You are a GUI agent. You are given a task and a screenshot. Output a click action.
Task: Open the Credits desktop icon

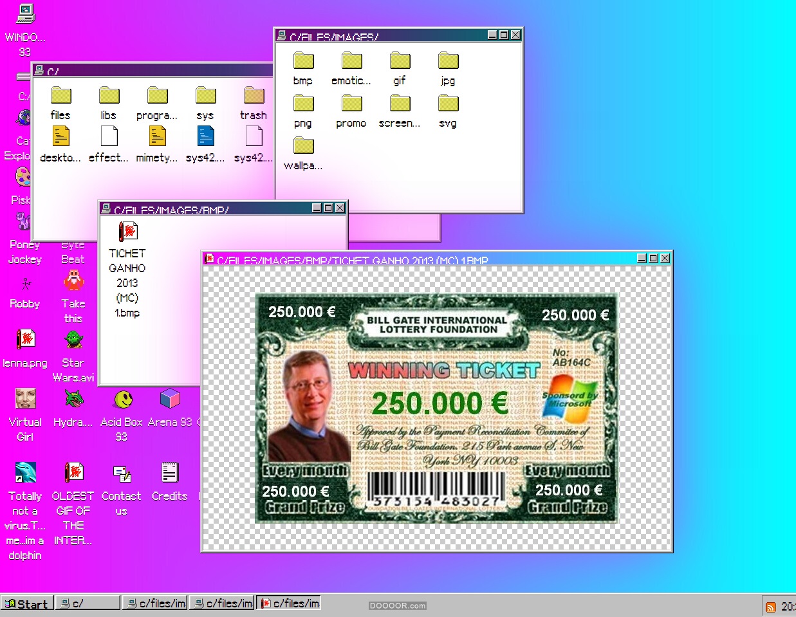click(170, 472)
